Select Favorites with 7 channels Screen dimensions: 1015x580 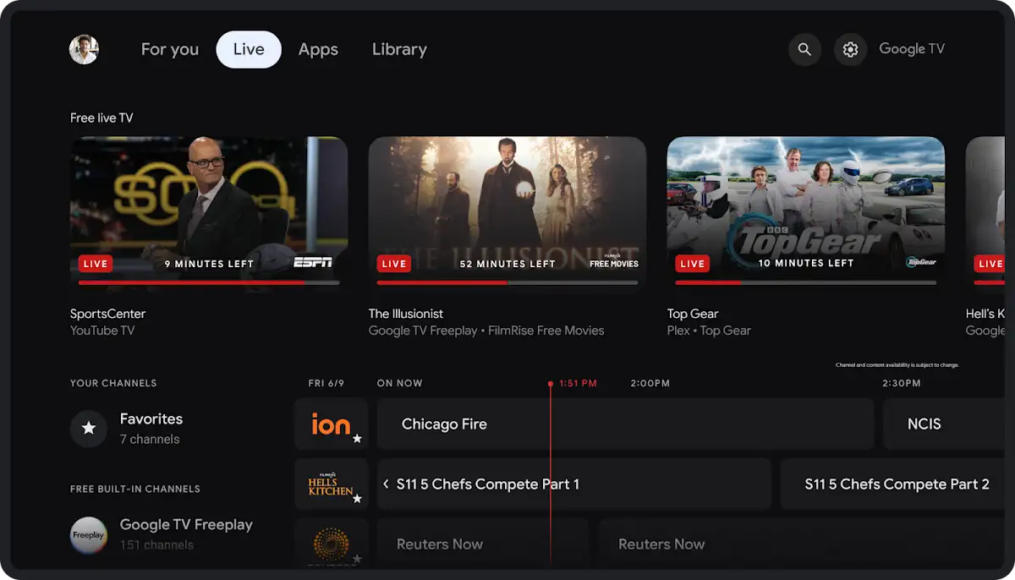click(151, 428)
